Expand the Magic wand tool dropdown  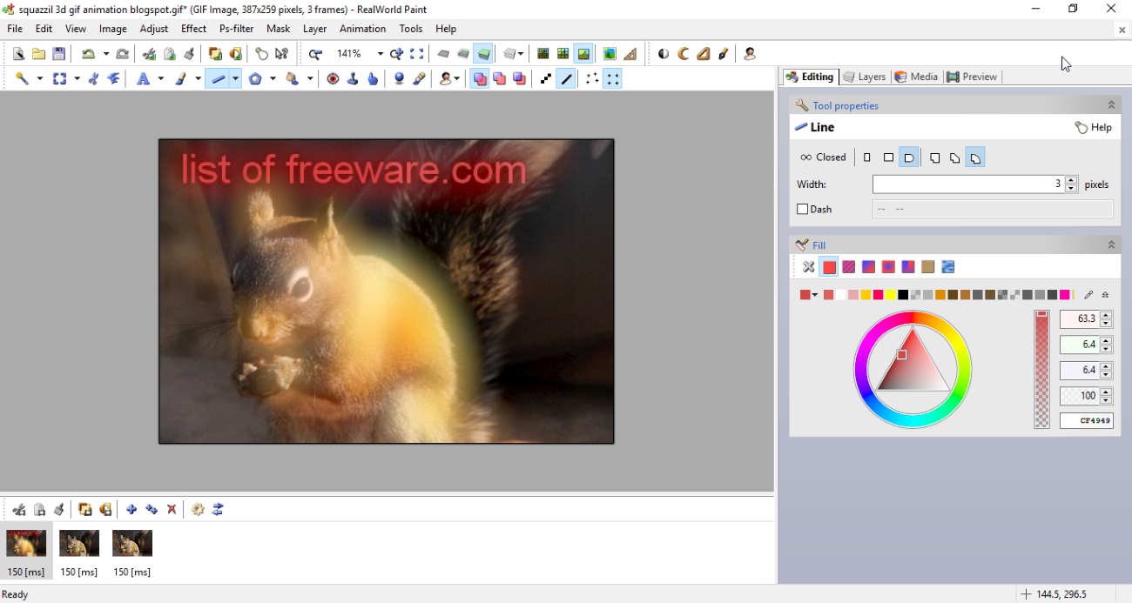(x=39, y=78)
